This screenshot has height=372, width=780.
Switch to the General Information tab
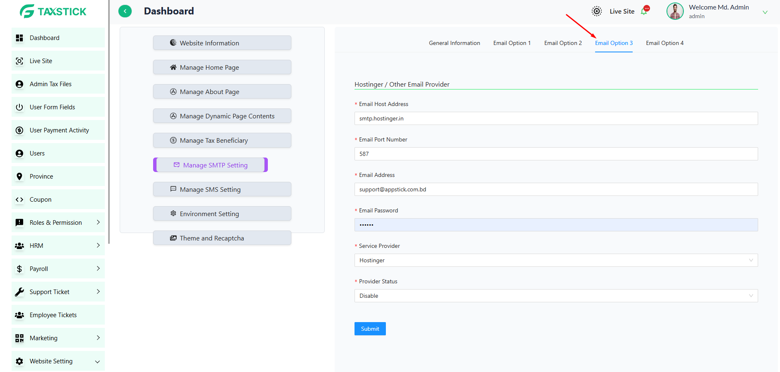click(454, 43)
